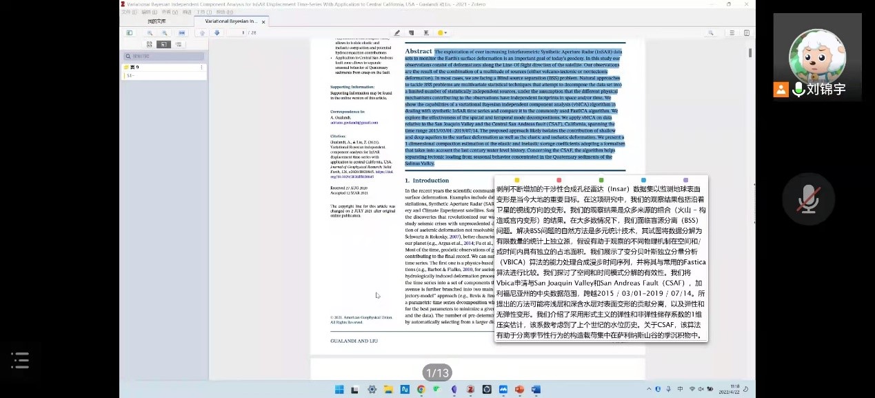Open Word from the taskbar
875x398 pixels.
pyautogui.click(x=536, y=389)
